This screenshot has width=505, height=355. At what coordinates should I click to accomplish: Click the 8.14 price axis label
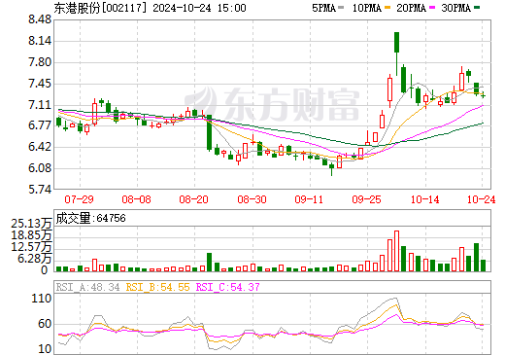point(40,41)
